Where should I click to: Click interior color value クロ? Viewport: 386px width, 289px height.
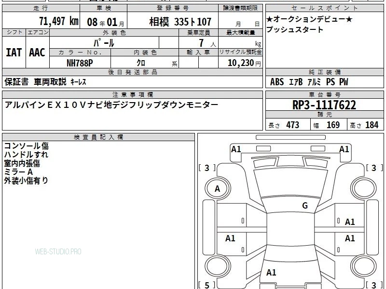click(x=141, y=63)
